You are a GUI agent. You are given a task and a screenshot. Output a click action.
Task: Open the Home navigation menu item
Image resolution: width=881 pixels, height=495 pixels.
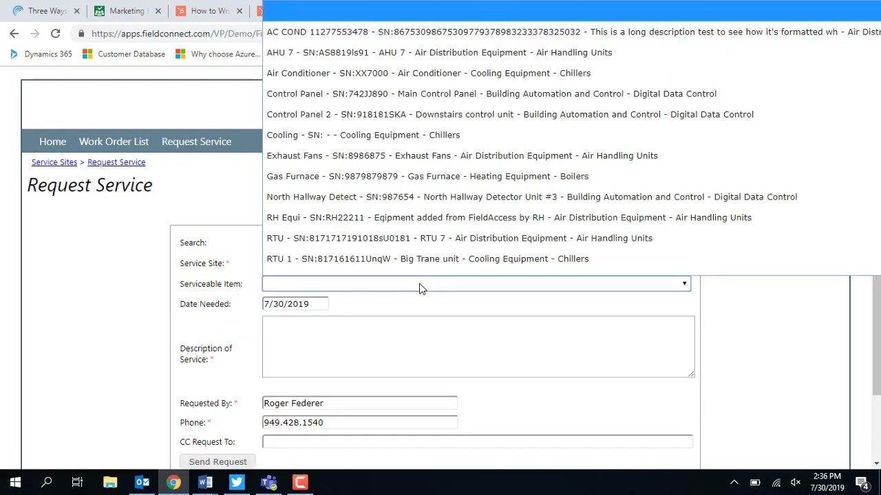pyautogui.click(x=52, y=142)
